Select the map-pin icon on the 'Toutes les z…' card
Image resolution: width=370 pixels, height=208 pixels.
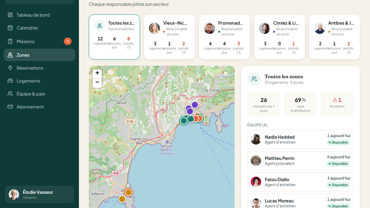pos(100,26)
